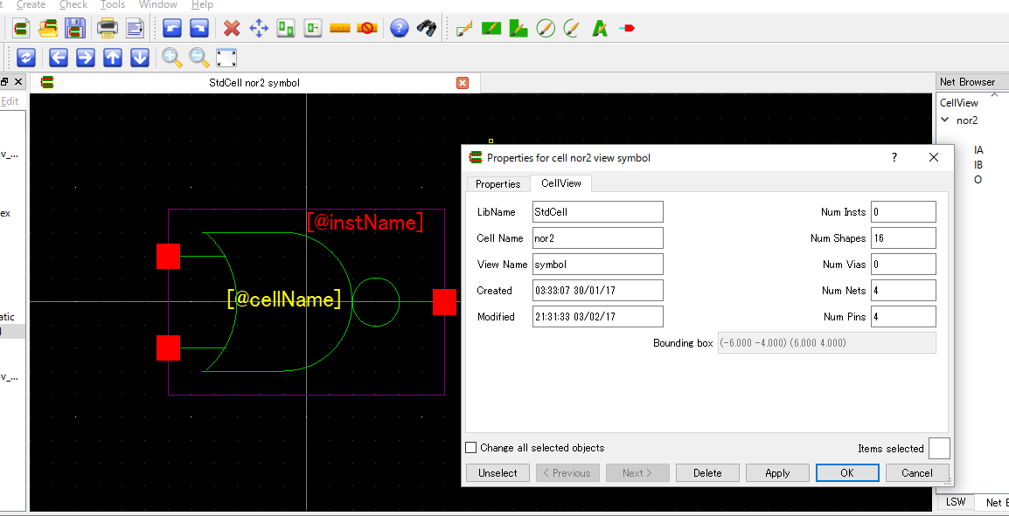This screenshot has height=516, width=1009.
Task: Select the Create line tool
Action: 464,28
